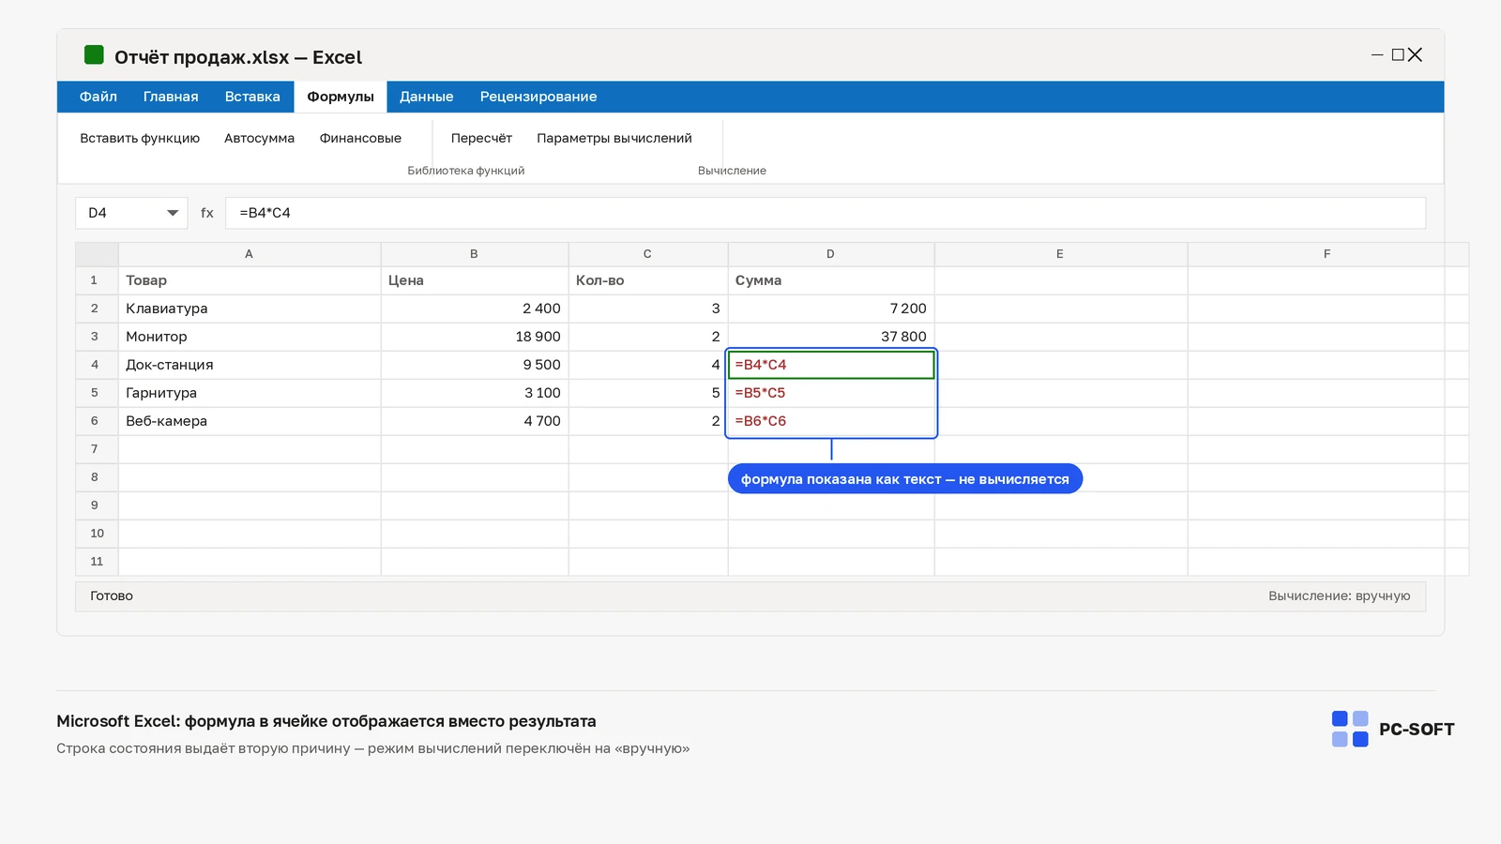Switch to the Главная tab
Viewport: 1501px width, 844px height.
[171, 97]
